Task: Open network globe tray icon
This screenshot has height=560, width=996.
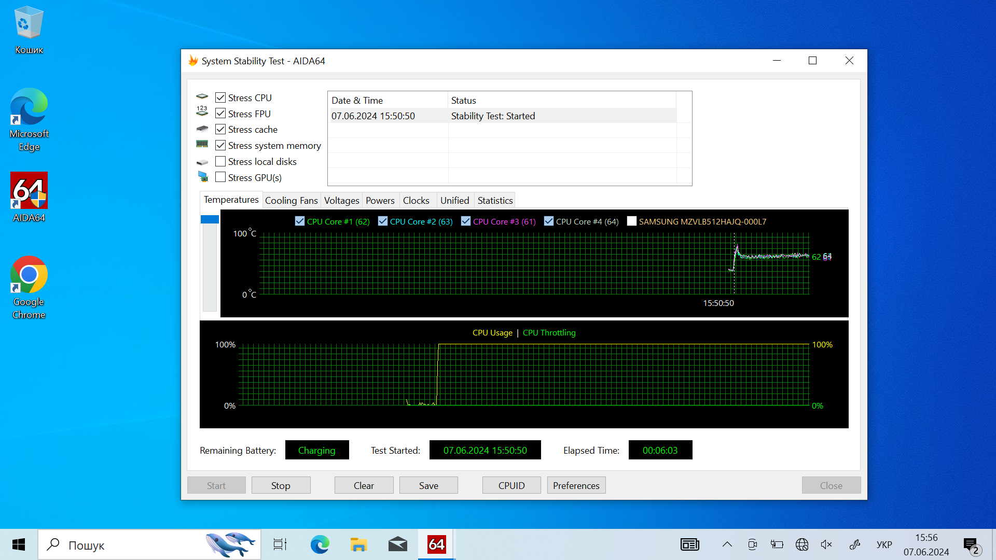Action: pyautogui.click(x=802, y=544)
